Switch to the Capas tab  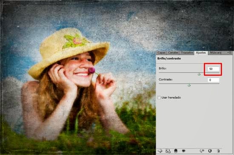(161, 53)
